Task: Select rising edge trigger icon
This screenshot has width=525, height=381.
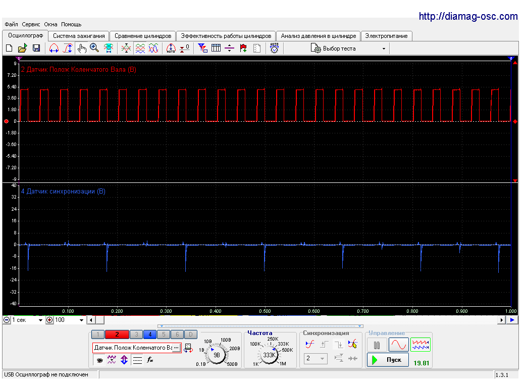Action: pyautogui.click(x=324, y=344)
